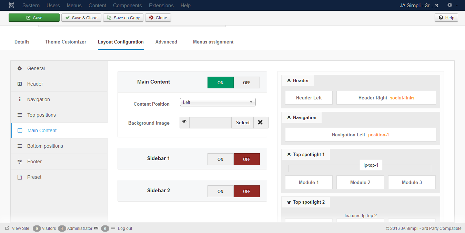This screenshot has width=465, height=233.
Task: Open Top positions section
Action: pos(59,115)
